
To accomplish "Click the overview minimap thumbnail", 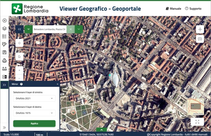I will point(196,107).
